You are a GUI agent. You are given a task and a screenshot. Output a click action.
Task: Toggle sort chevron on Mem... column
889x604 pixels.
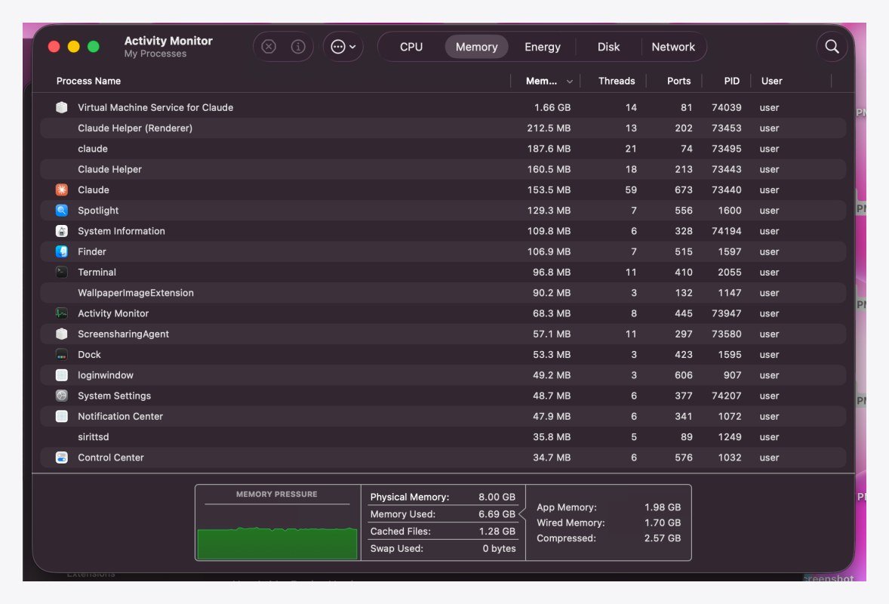point(569,82)
